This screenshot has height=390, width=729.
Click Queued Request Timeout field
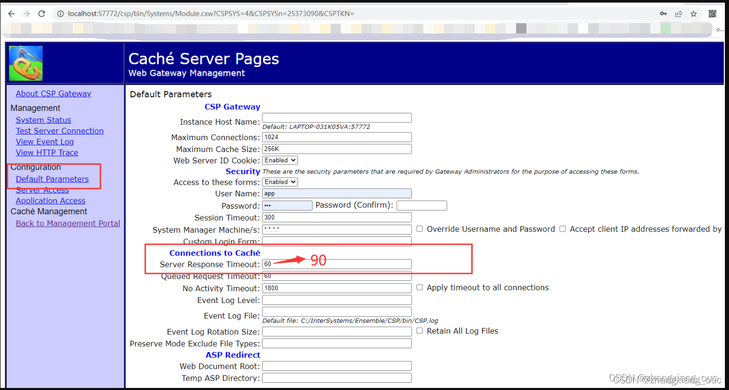click(x=337, y=276)
